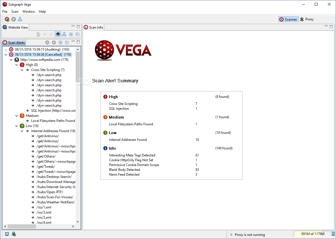Screen dimensions: 336x239
Task: Open the Scan menu
Action: tap(15, 12)
